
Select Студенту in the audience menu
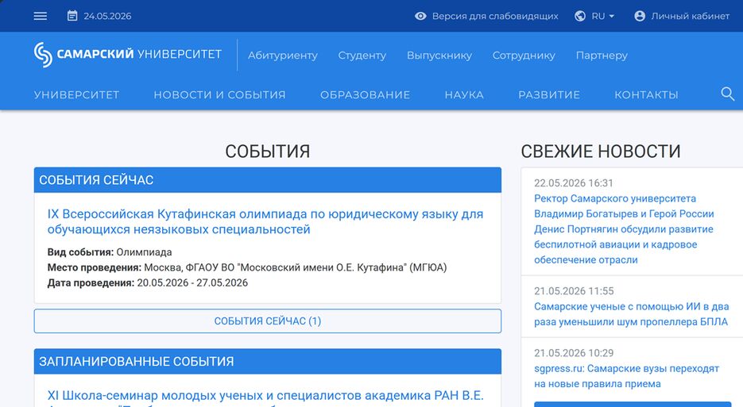(x=362, y=56)
